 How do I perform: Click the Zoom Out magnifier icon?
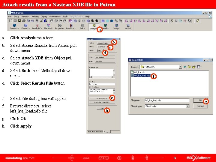(x=93, y=21)
